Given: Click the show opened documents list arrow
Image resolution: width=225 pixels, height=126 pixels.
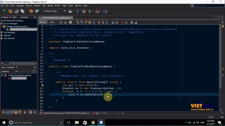Looking at the screenshot, I should click(x=219, y=17).
